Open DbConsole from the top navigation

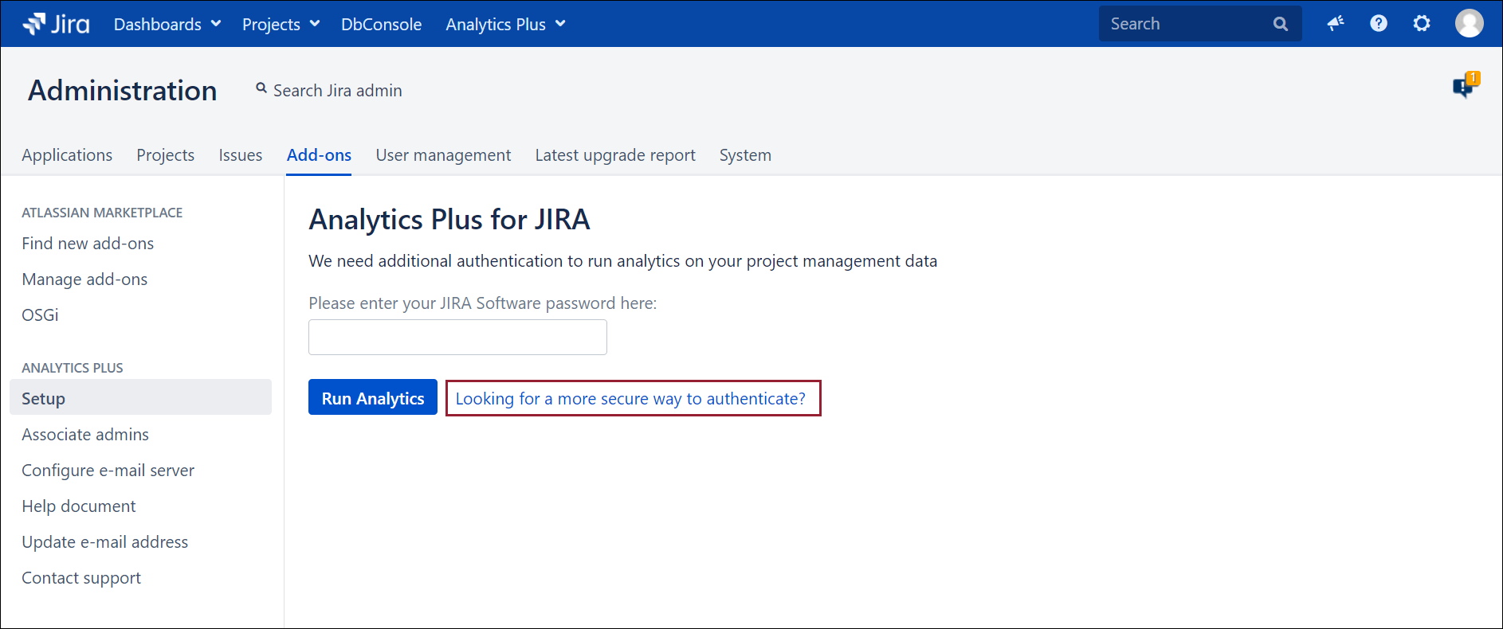pos(381,24)
